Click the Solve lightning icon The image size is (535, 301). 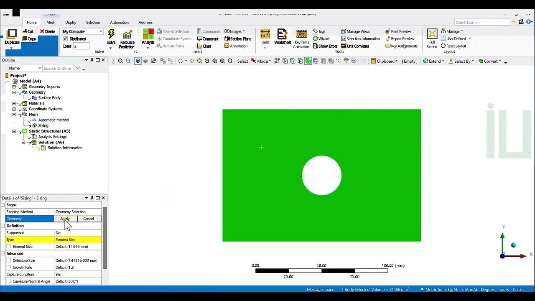(x=111, y=34)
